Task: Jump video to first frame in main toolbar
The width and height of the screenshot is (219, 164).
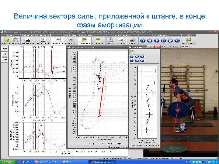Action: coord(143,41)
